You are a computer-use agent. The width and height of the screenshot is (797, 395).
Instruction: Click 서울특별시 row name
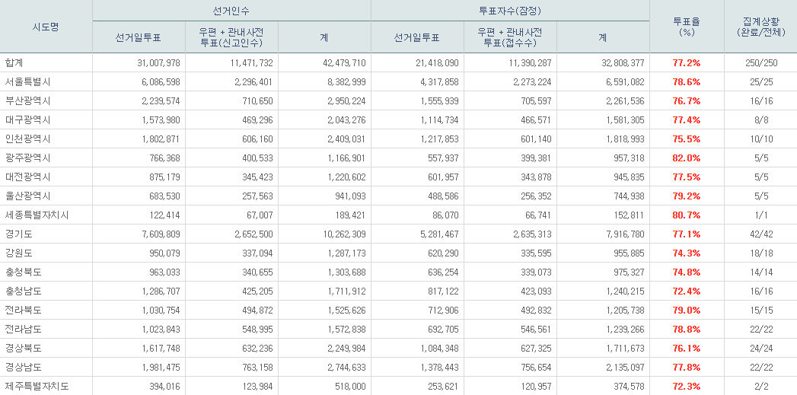pyautogui.click(x=28, y=81)
